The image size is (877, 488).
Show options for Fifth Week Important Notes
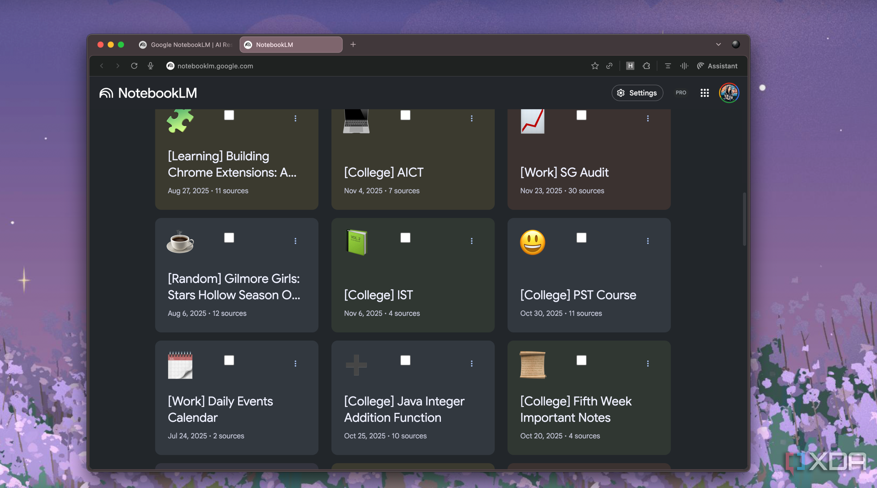pos(648,364)
